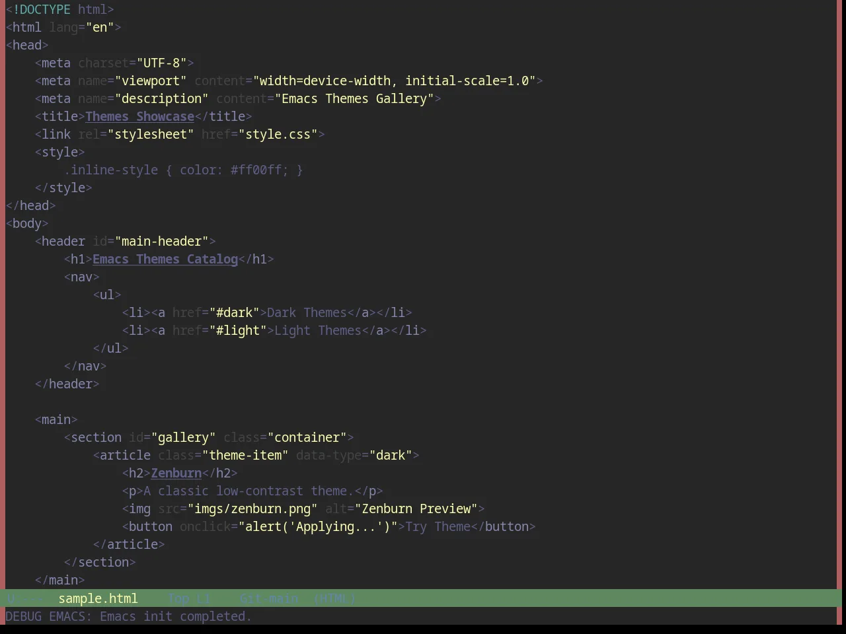This screenshot has width=846, height=634.
Task: Click the "theme-item" class value
Action: pos(245,455)
